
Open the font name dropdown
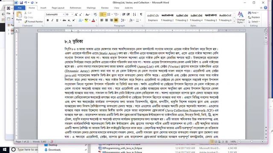tap(64, 14)
